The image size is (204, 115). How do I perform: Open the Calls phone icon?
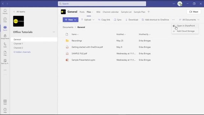[x=5, y=44]
